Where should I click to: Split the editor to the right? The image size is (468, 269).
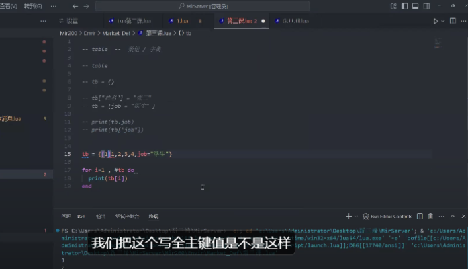pos(453,21)
